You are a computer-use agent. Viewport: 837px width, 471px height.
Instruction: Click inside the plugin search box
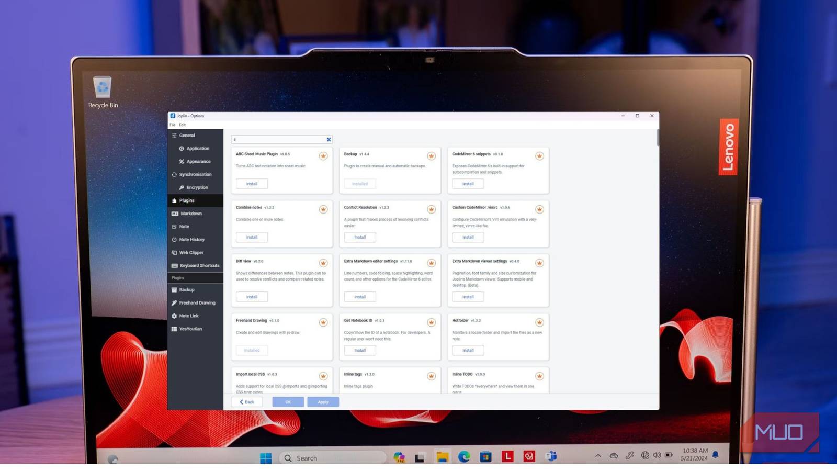[x=277, y=139]
